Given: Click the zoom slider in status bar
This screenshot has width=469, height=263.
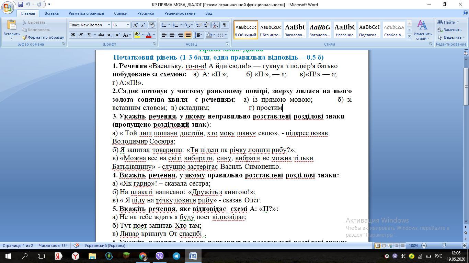Looking at the screenshot, I should [444, 246].
